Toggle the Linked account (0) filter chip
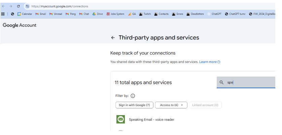Image resolution: width=282 pixels, height=135 pixels. click(205, 105)
